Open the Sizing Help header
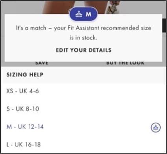Screen dimensions: 167x154 pyautogui.click(x=83, y=75)
